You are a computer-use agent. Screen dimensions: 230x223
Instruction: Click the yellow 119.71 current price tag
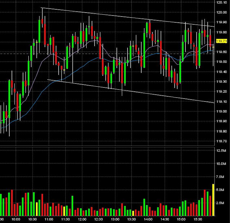coord(222,41)
